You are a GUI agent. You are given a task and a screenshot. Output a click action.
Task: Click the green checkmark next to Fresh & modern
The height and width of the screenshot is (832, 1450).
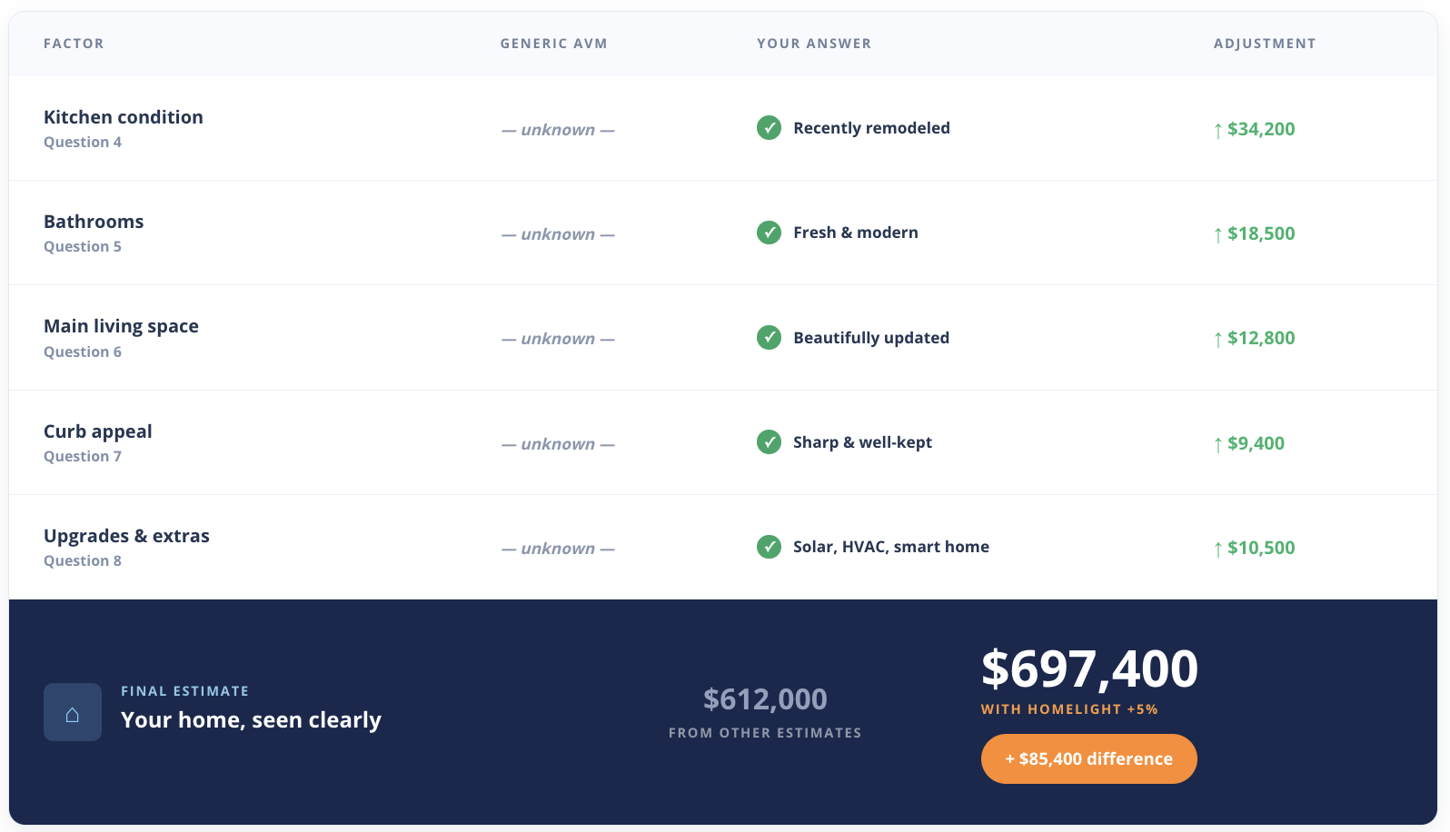click(769, 233)
